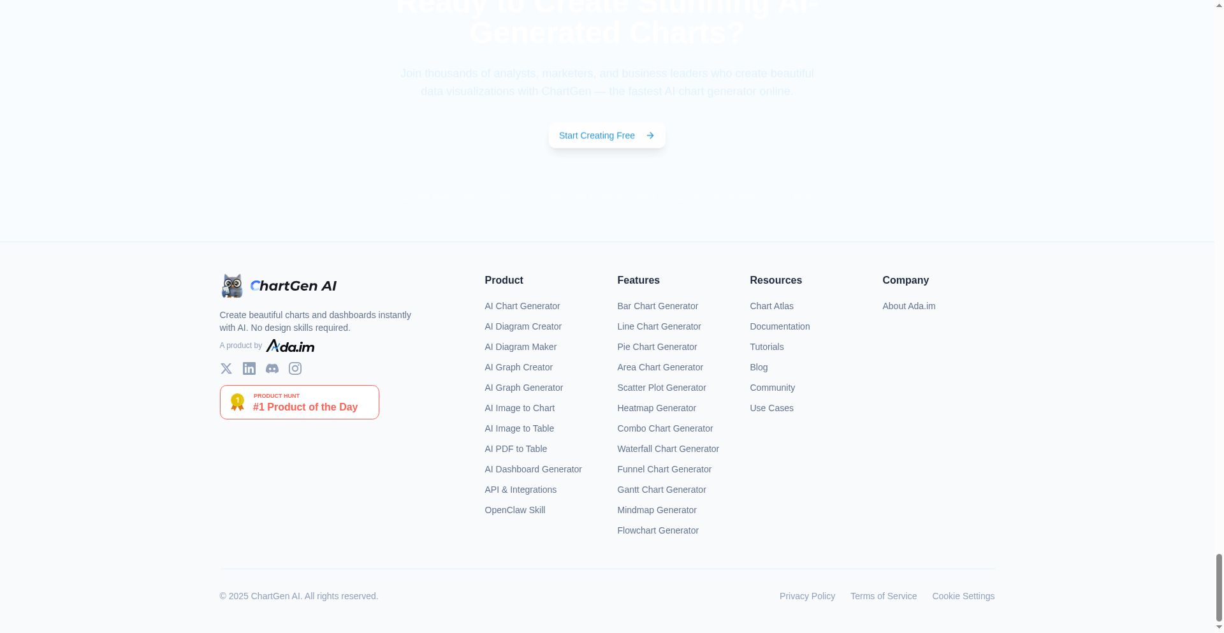This screenshot has width=1224, height=633.
Task: Select the Gantt Chart Generator link
Action: tap(661, 490)
